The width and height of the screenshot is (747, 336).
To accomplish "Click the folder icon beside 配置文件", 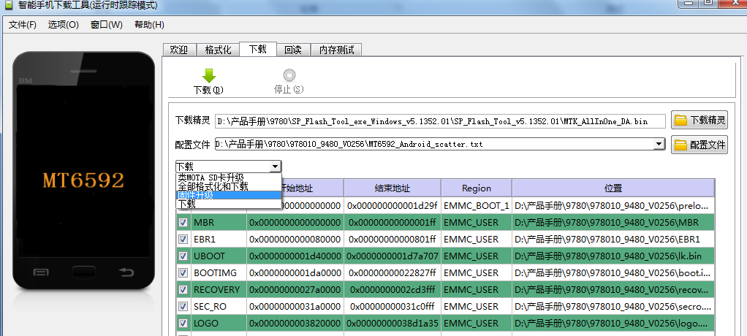I will pyautogui.click(x=680, y=145).
